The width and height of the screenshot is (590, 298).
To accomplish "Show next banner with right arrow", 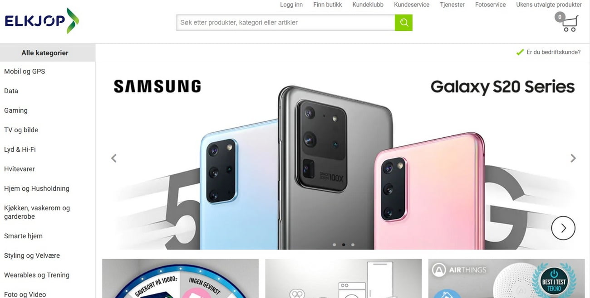I will coord(573,158).
